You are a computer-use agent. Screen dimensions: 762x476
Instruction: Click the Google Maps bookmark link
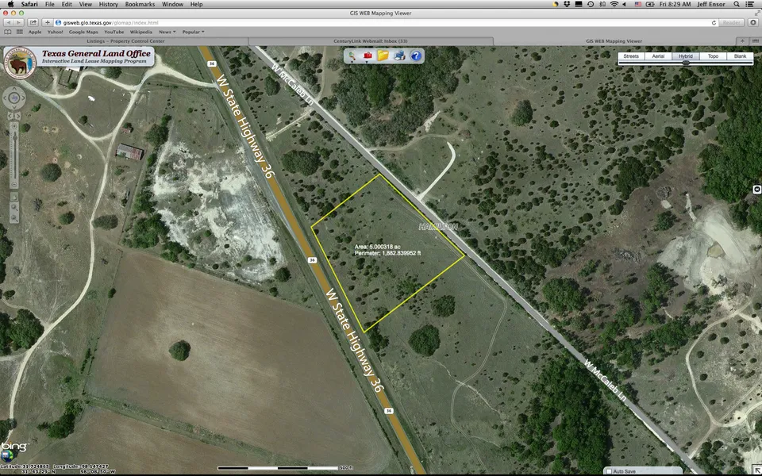point(82,32)
